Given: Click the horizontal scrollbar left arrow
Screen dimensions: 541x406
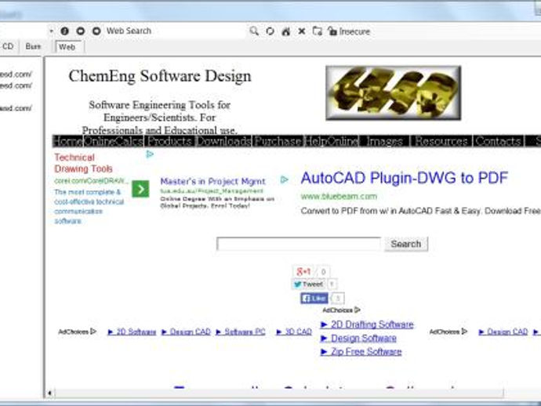Looking at the screenshot, I should [49, 393].
